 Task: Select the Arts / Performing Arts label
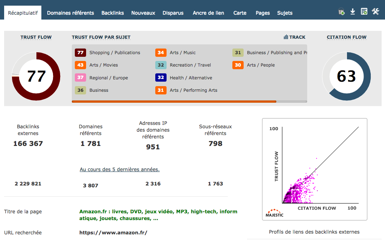[194, 90]
